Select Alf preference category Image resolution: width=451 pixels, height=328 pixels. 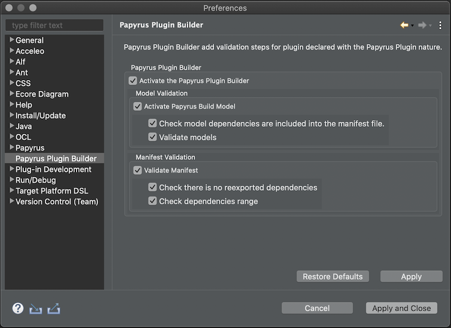tap(20, 62)
